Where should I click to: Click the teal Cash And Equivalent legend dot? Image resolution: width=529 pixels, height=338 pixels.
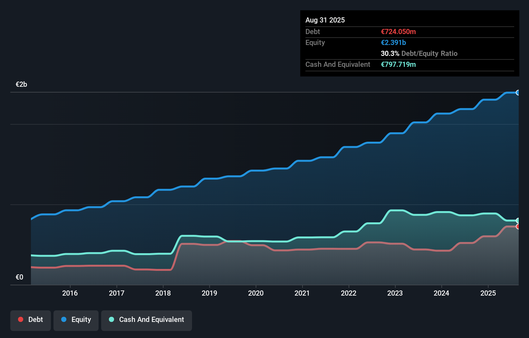pos(111,319)
